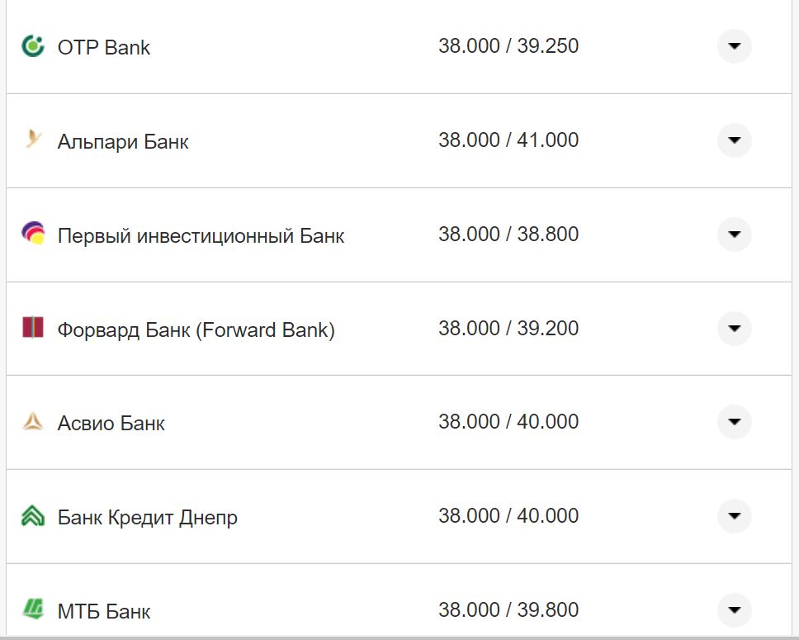Click the Асвио Банк name text
Screen dimensions: 799x640
111,424
